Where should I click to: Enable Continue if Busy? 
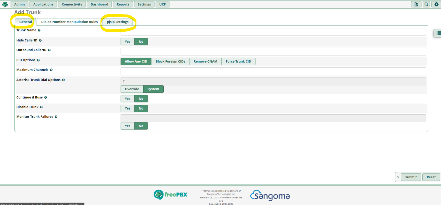click(127, 99)
